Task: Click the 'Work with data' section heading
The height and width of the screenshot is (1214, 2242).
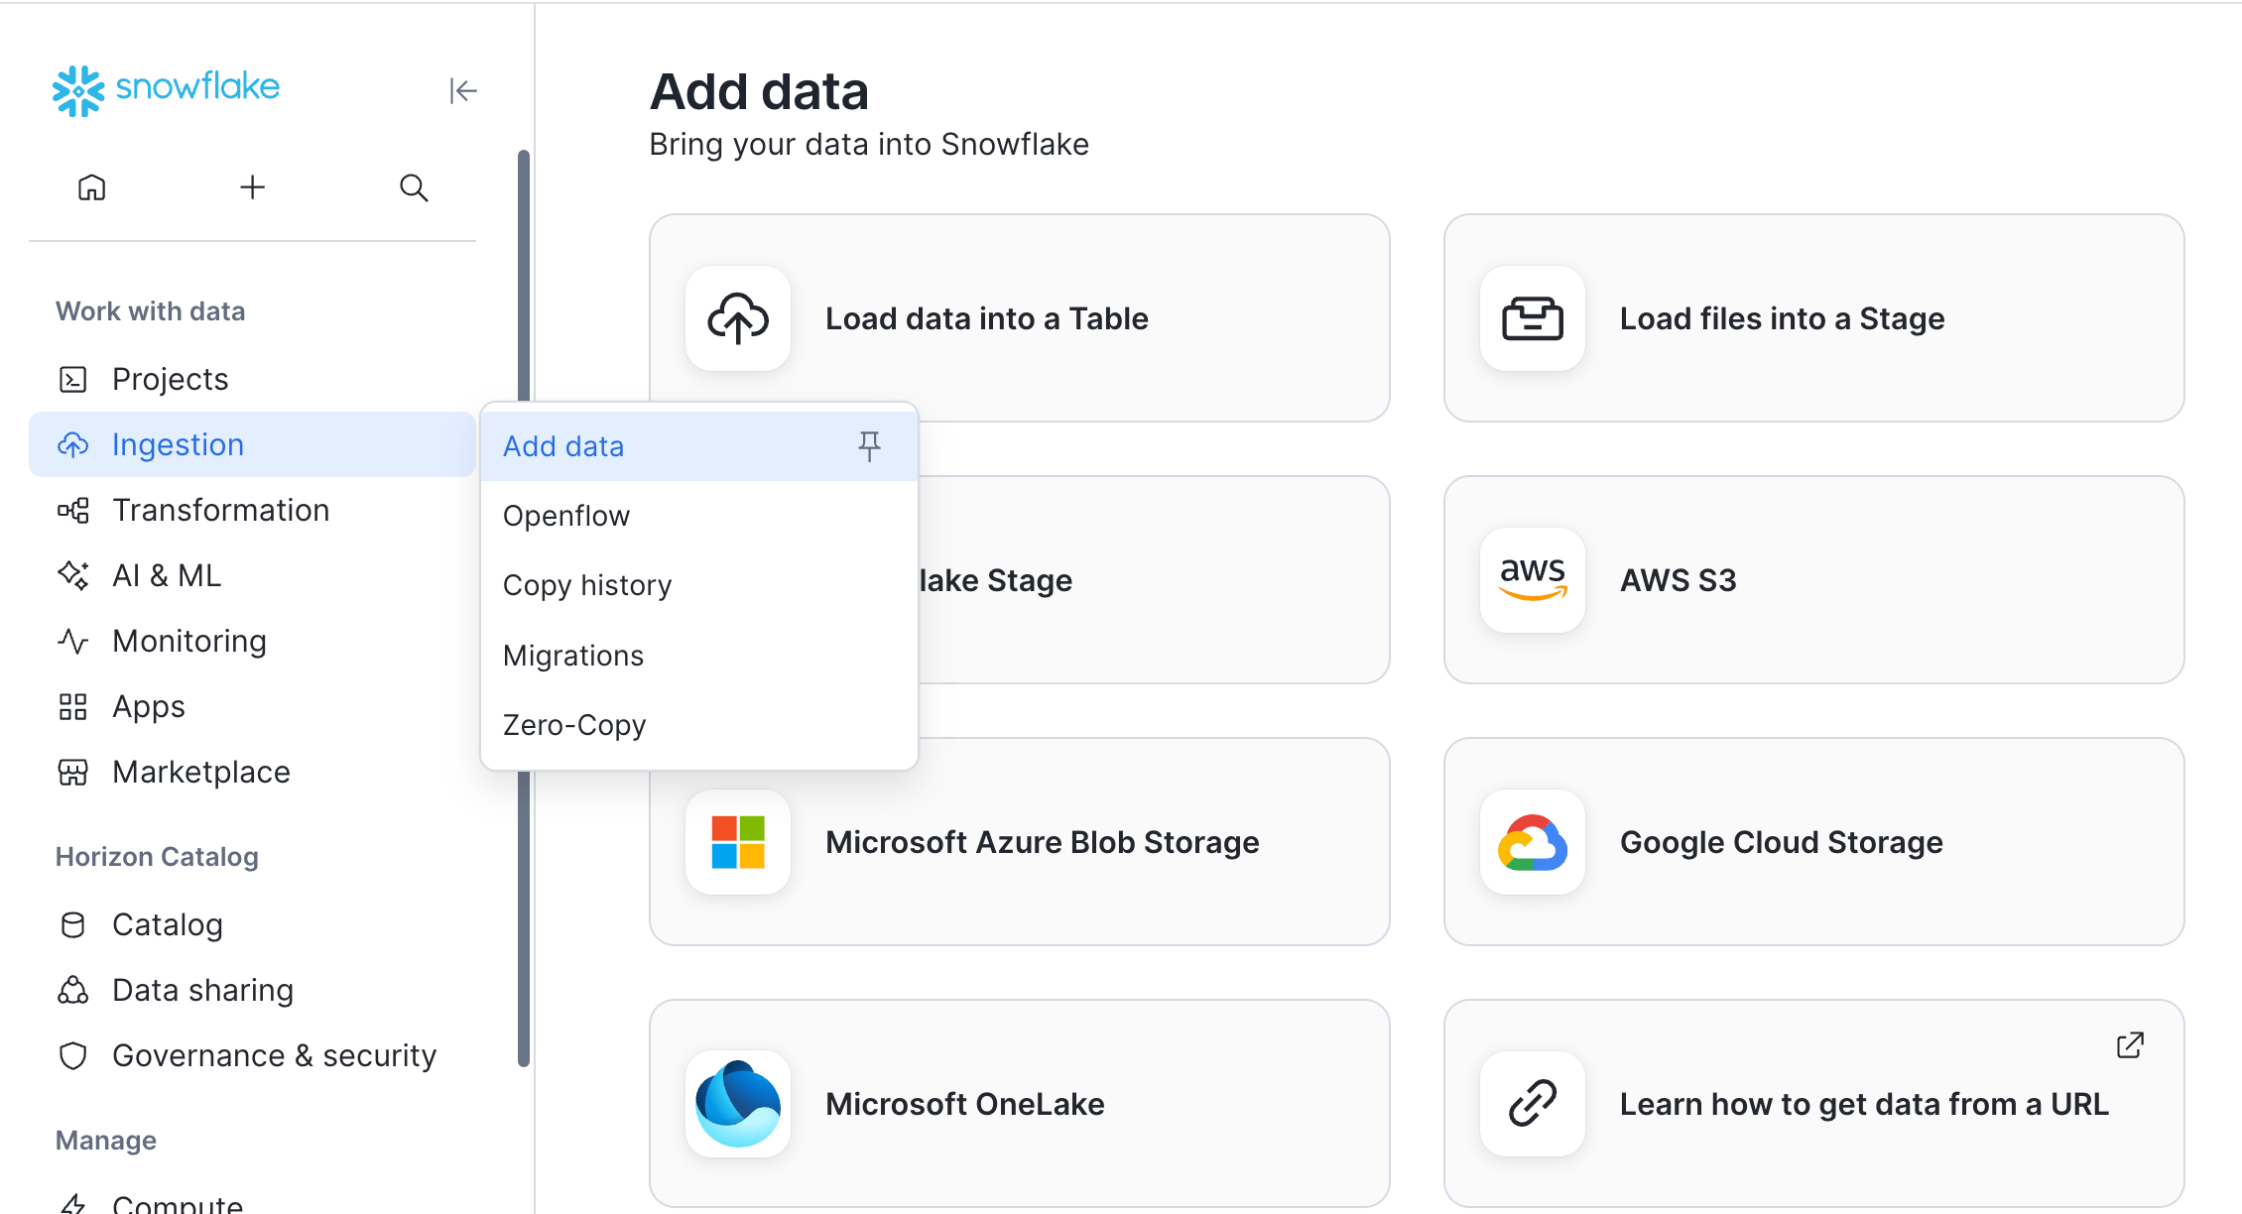Action: pyautogui.click(x=151, y=311)
